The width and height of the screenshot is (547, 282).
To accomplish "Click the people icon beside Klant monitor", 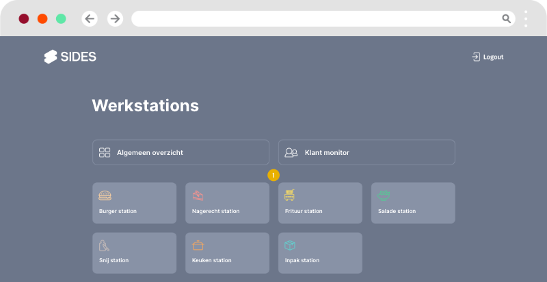I will (291, 152).
